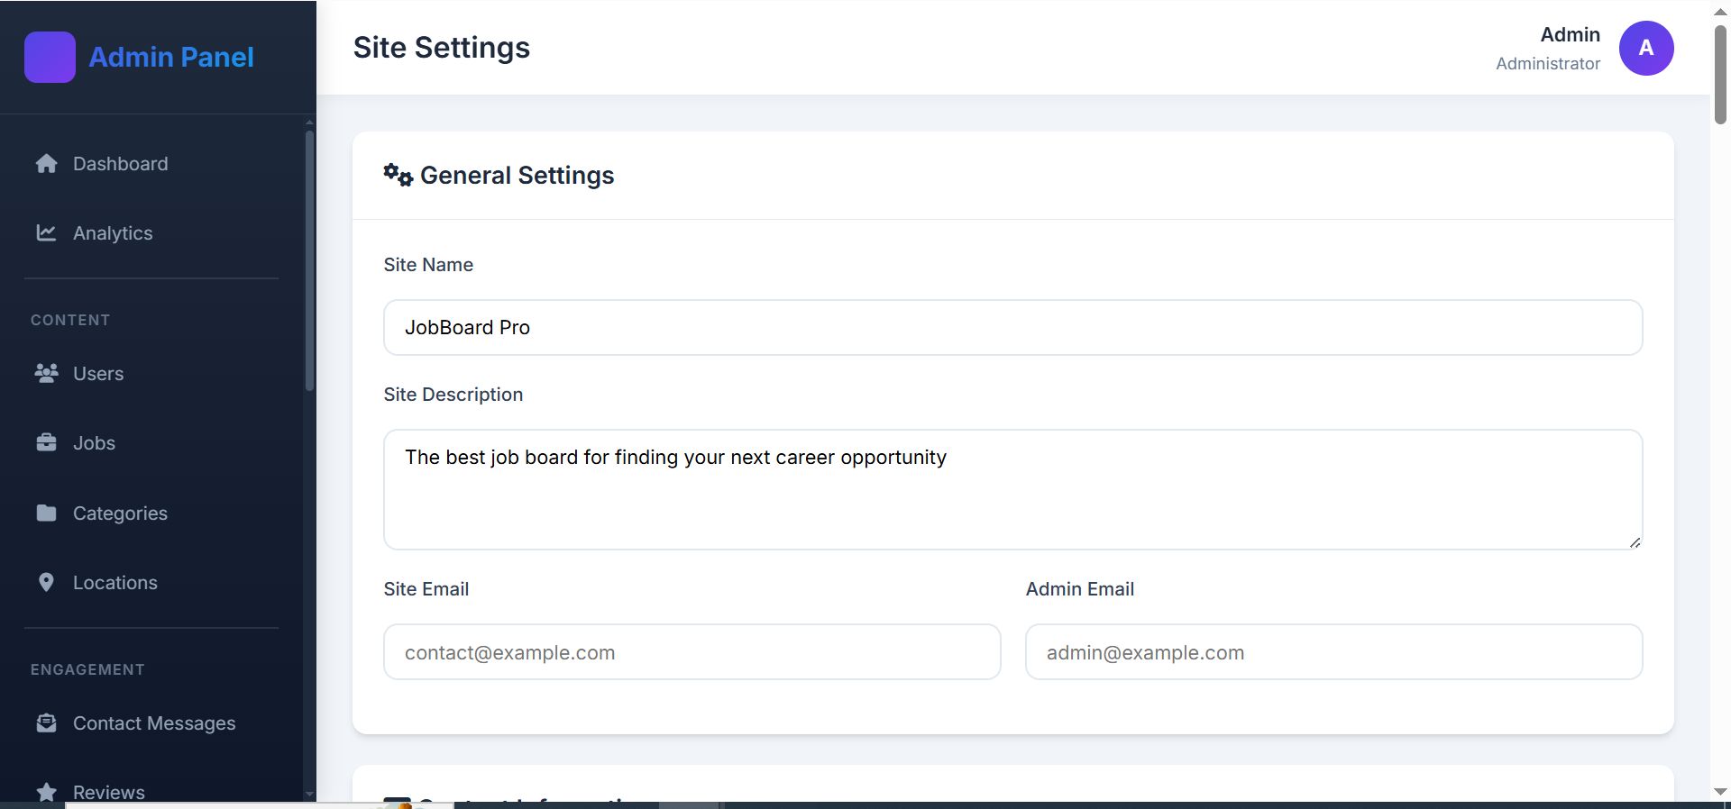The image size is (1731, 809).
Task: Open the Contact Messages section
Action: pyautogui.click(x=154, y=723)
